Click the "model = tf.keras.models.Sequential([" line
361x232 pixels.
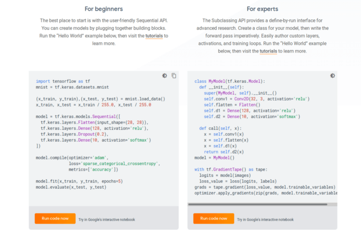[78, 117]
